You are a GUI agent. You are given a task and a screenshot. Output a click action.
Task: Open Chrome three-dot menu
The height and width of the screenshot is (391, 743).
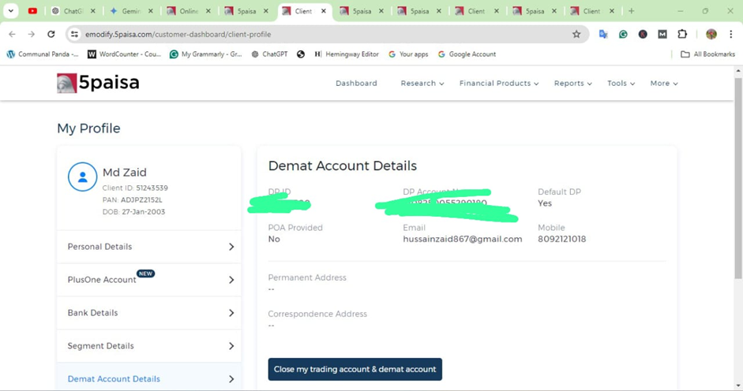(731, 34)
